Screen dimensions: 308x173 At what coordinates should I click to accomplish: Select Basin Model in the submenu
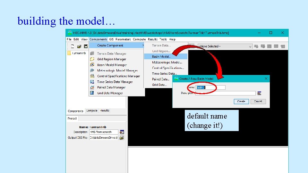click(x=166, y=56)
